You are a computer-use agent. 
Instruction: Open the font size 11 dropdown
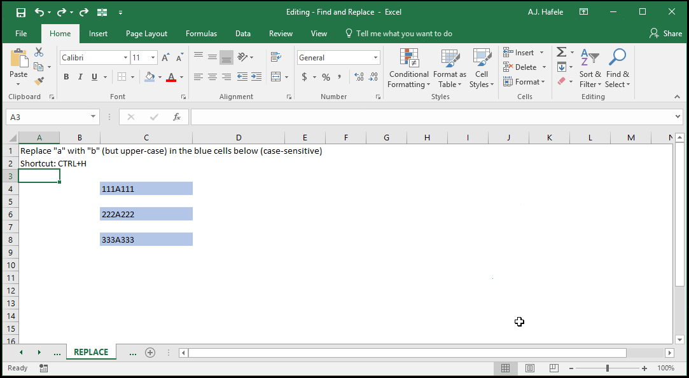click(x=153, y=58)
